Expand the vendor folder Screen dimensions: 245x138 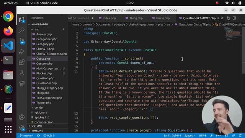(39, 108)
